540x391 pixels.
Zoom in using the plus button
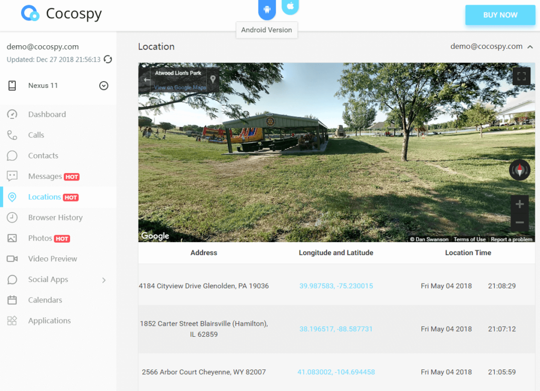519,204
